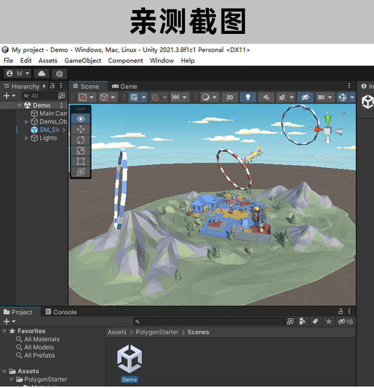Screen dimensions: 374x388
Task: Select the Rect tool in scene overlay
Action: (81, 161)
